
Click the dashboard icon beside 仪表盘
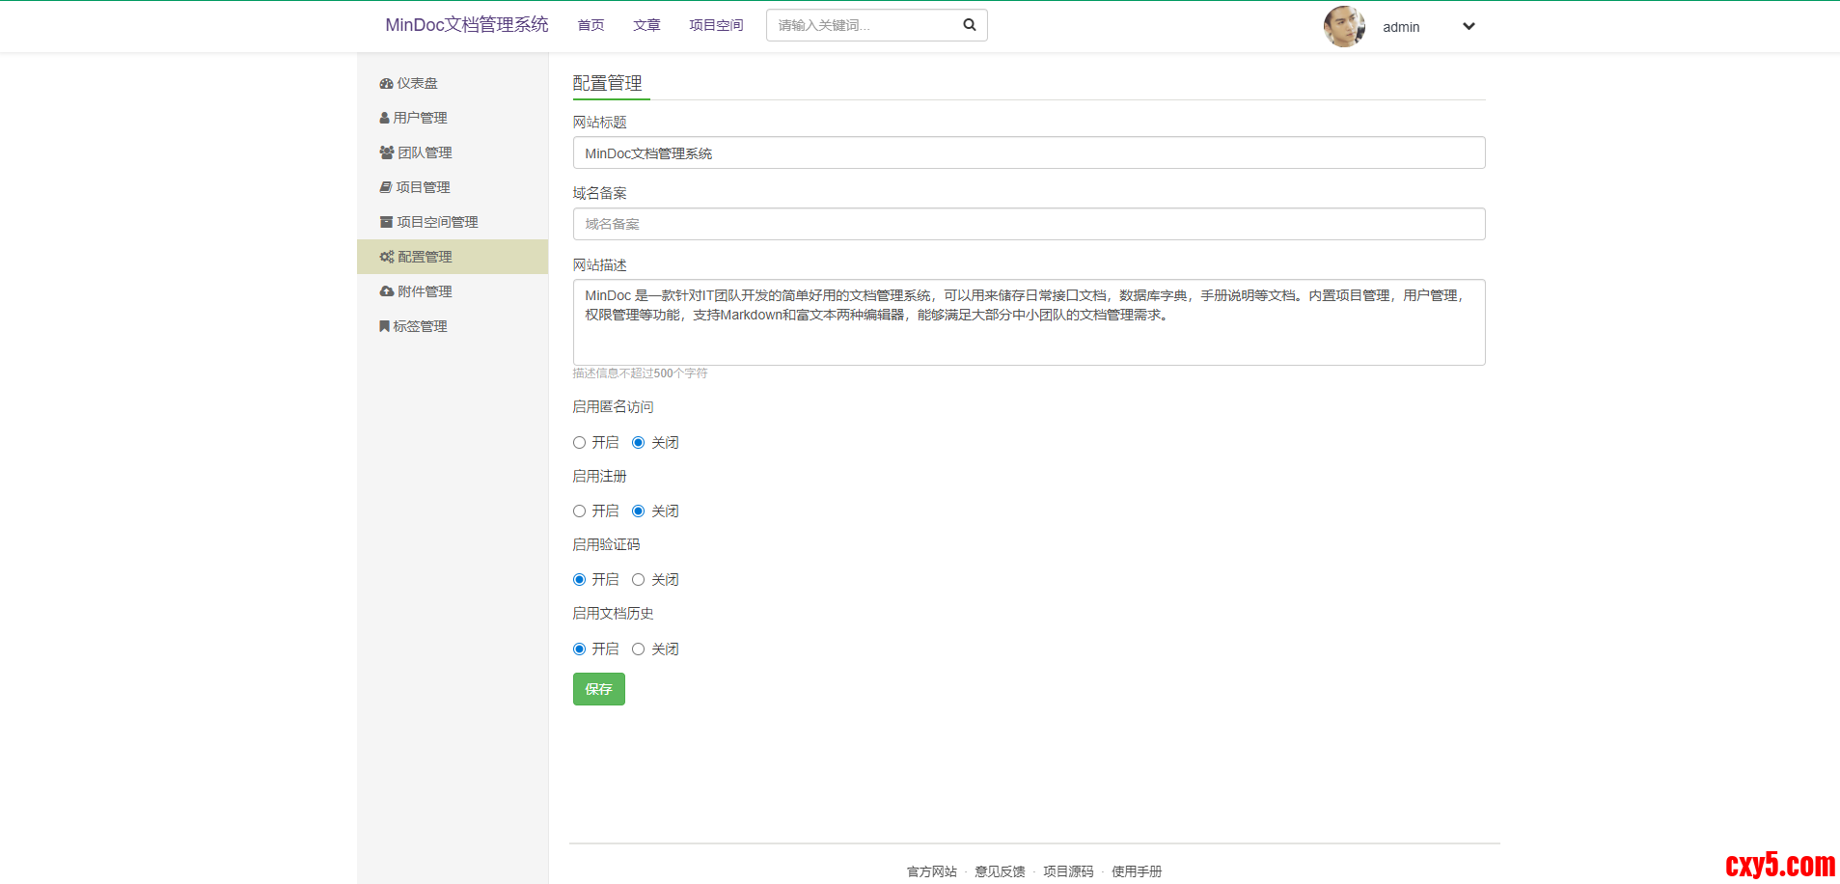coord(386,84)
